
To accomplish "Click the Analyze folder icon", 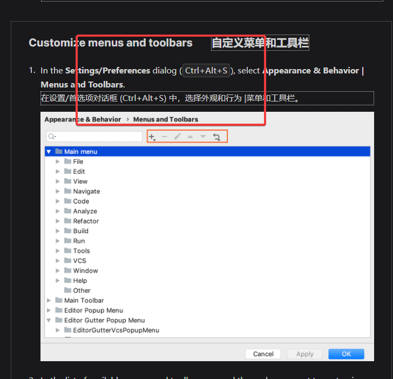I will point(67,211).
